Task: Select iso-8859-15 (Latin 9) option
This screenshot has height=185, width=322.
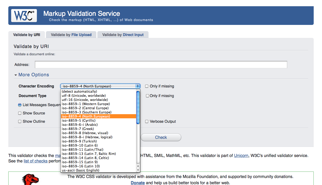Action: point(98,162)
